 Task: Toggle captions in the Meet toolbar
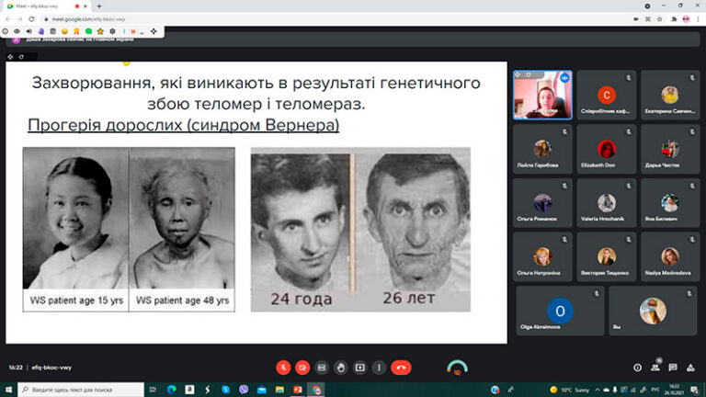tap(322, 368)
